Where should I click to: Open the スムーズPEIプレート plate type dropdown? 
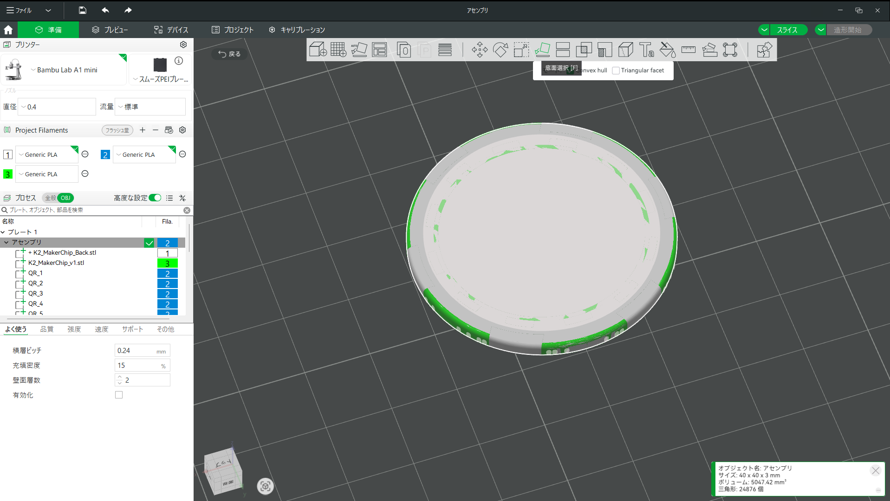click(x=160, y=79)
